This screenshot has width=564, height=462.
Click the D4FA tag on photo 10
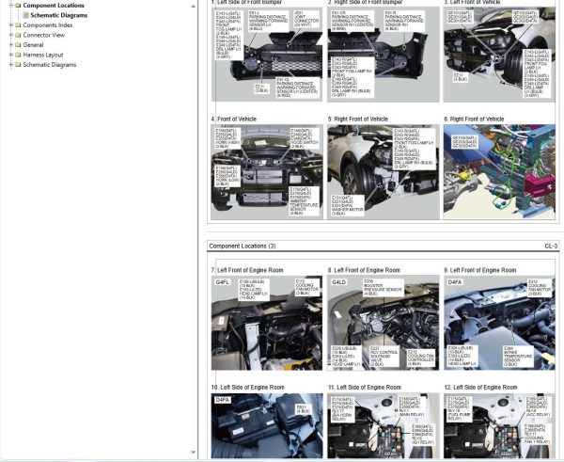pyautogui.click(x=222, y=400)
